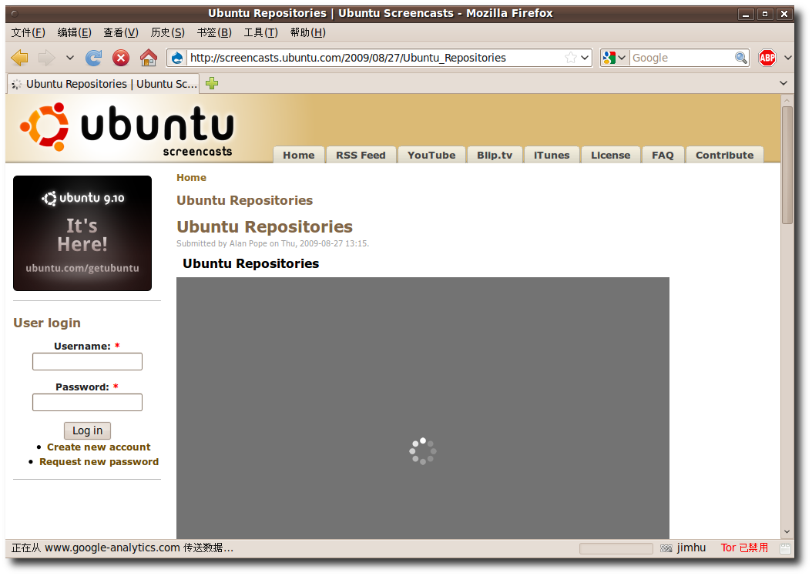812x576 pixels.
Task: Click the 'User login' heading
Action: coord(47,323)
